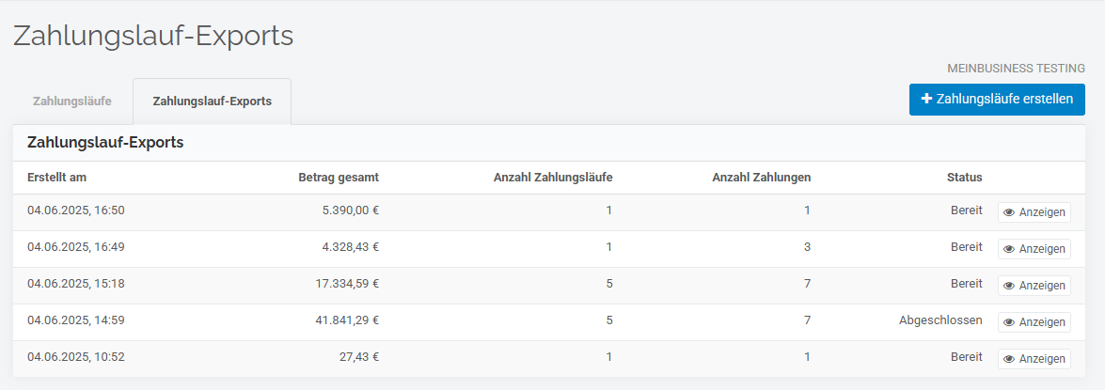This screenshot has width=1105, height=390.
Task: Click the Anzahl Zahlungsläufe column header
Action: click(x=553, y=178)
